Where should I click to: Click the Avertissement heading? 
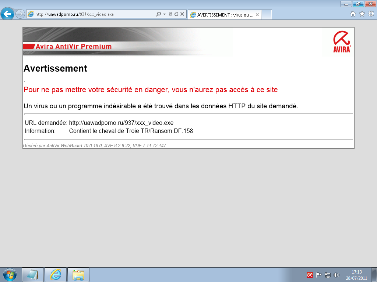tap(55, 69)
